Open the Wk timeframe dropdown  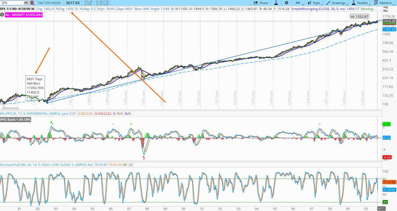tap(298, 3)
